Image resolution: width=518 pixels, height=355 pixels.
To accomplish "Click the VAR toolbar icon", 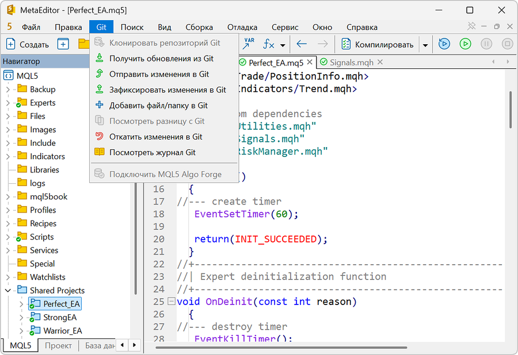I will pos(248,44).
